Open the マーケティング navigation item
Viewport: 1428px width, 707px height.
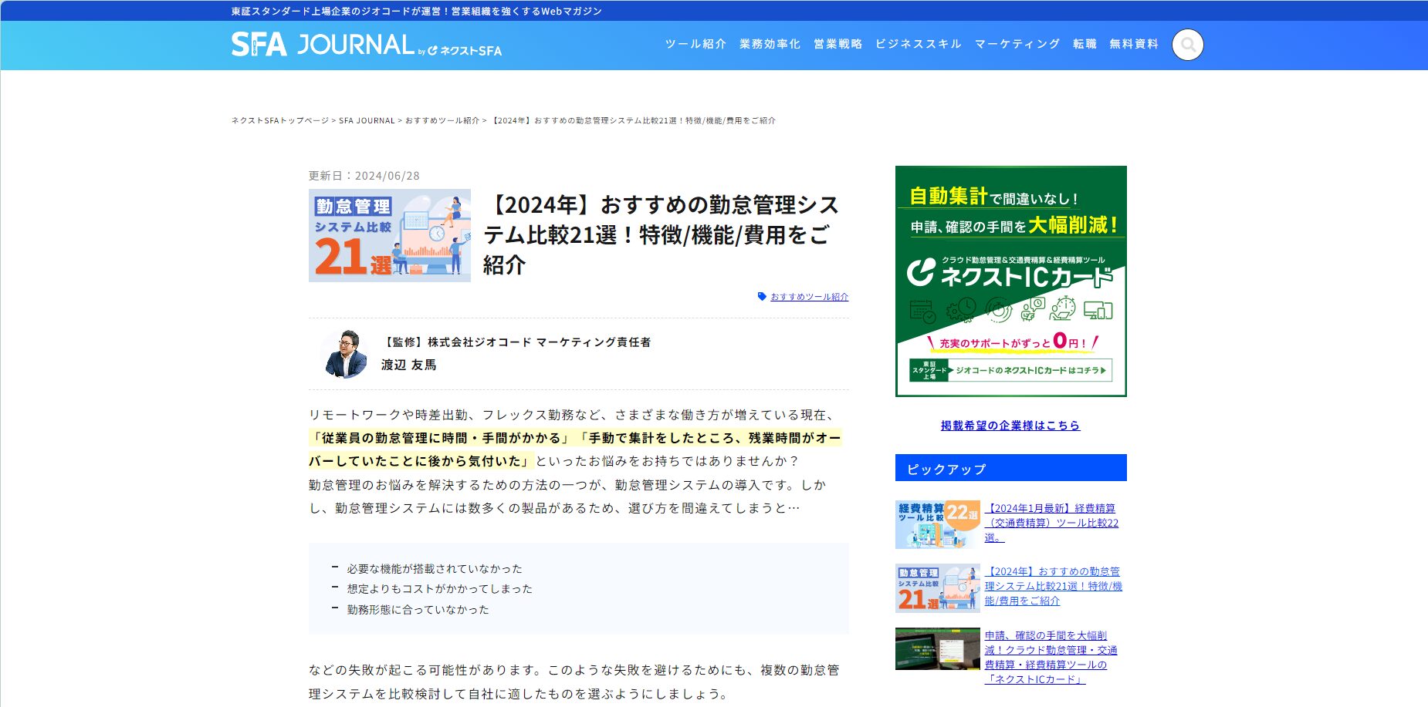[1017, 44]
